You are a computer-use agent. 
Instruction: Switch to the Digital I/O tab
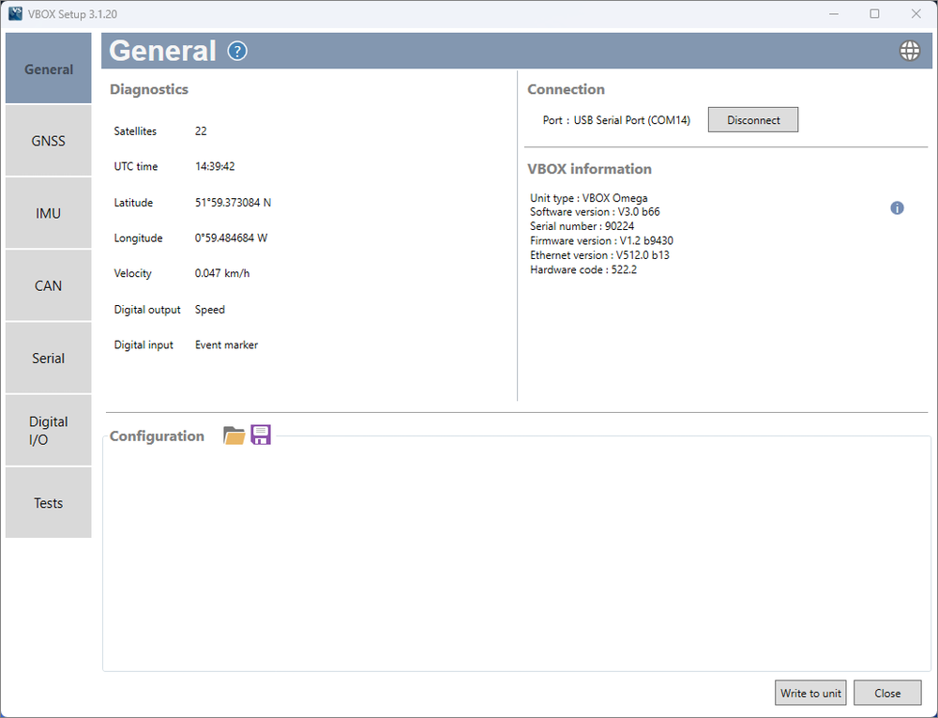48,430
